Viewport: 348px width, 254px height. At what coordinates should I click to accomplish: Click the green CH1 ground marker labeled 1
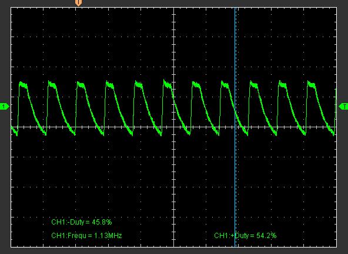(x=4, y=107)
